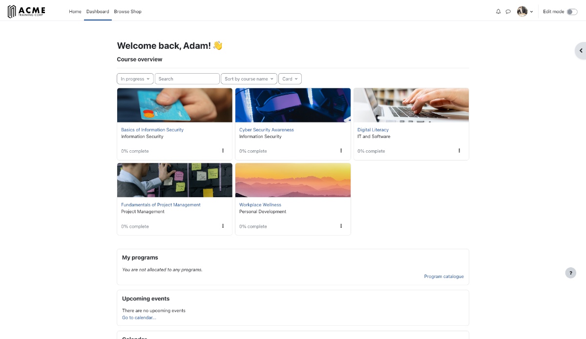Open three-dot menu on Workplace Wellness card

point(341,226)
